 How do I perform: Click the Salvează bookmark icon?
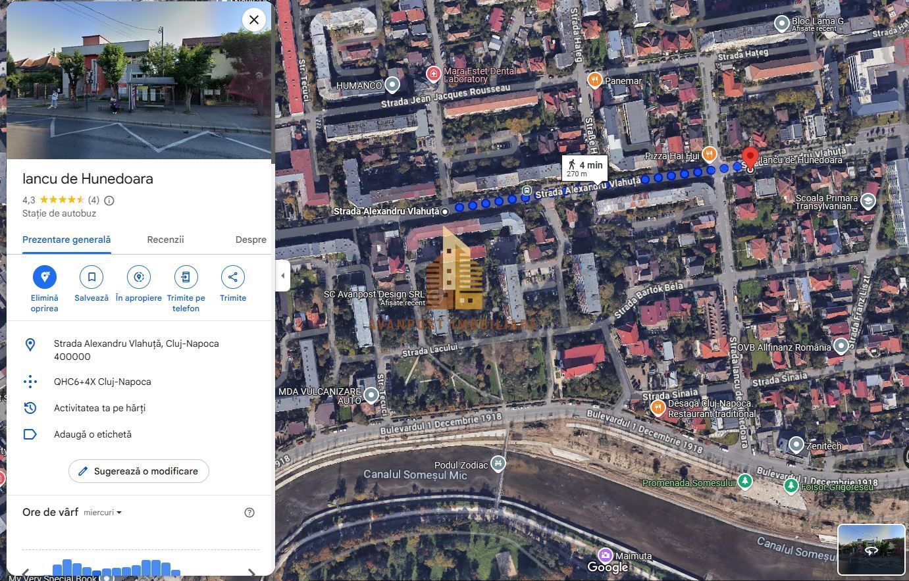(x=91, y=277)
